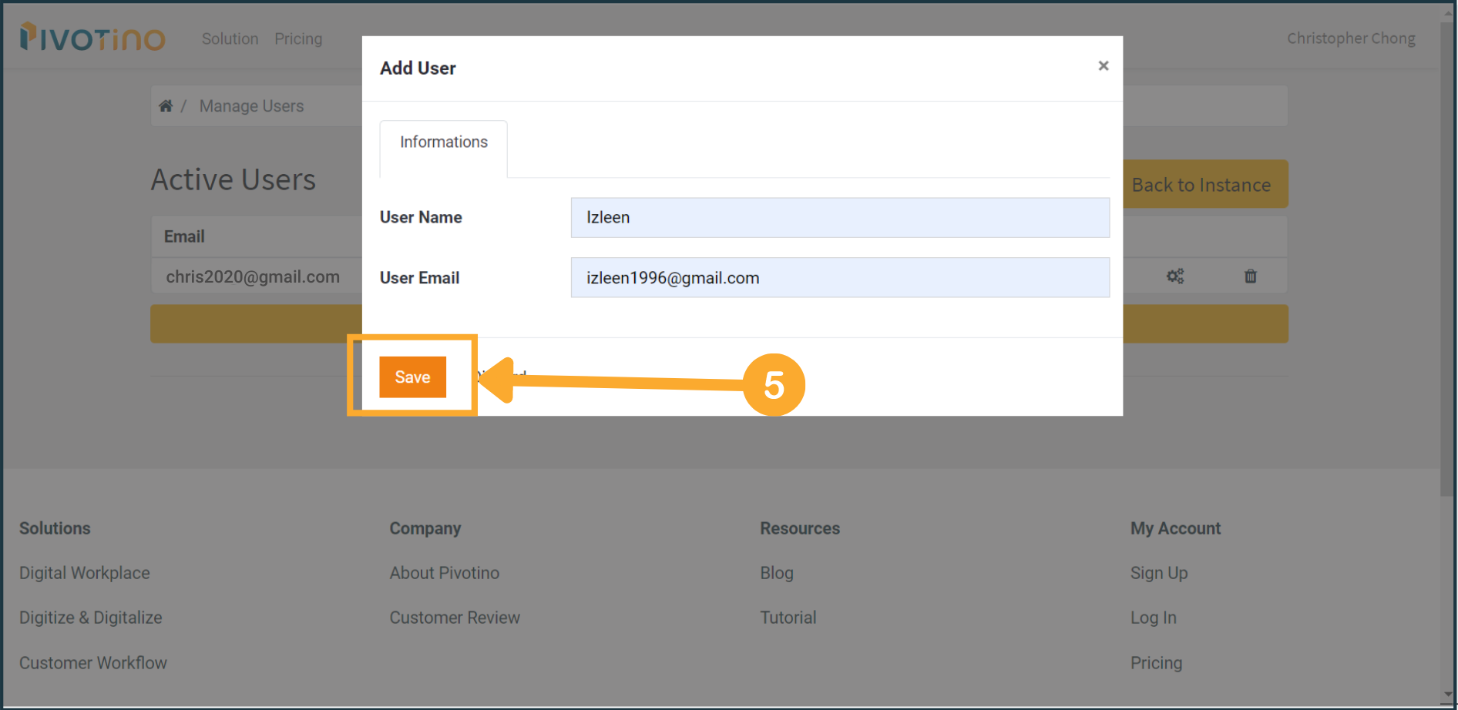Click the Back to Instance button
The height and width of the screenshot is (710, 1458).
coord(1202,185)
